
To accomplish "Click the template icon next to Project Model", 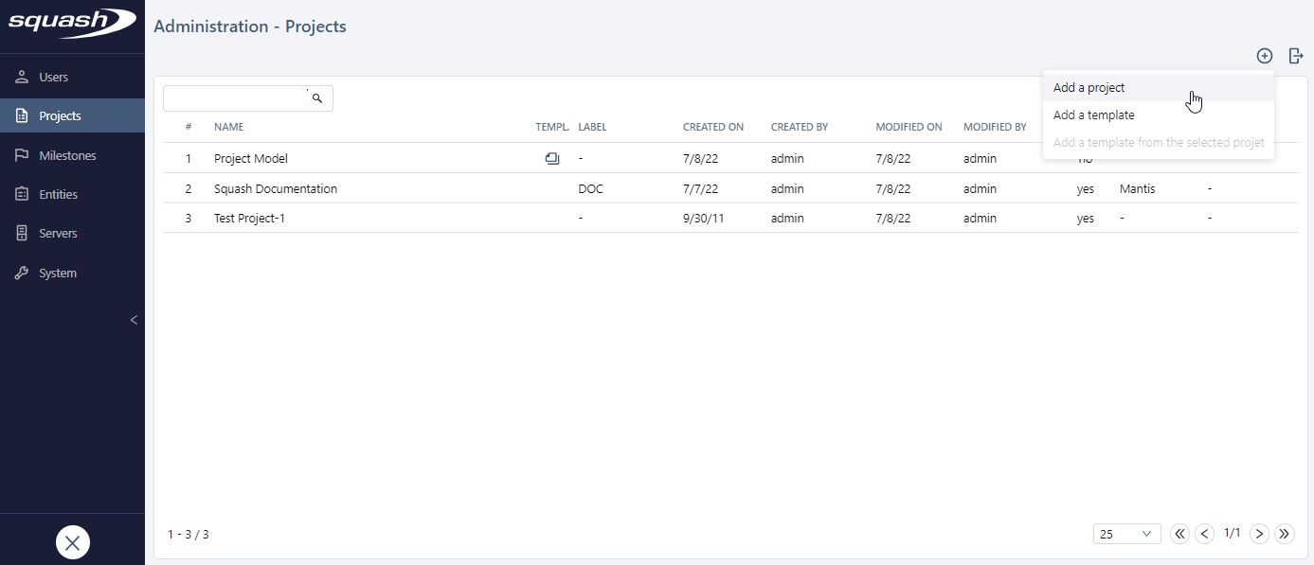I will 552,158.
